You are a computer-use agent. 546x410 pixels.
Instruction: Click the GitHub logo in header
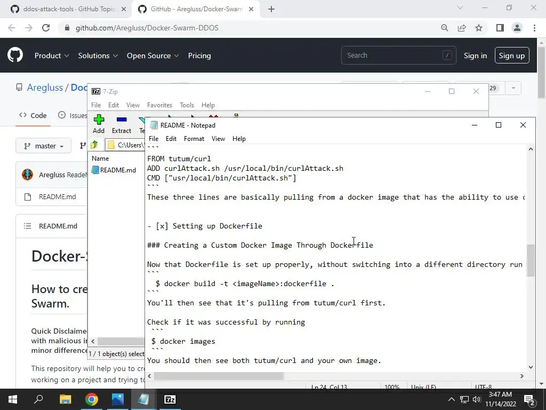(x=15, y=56)
